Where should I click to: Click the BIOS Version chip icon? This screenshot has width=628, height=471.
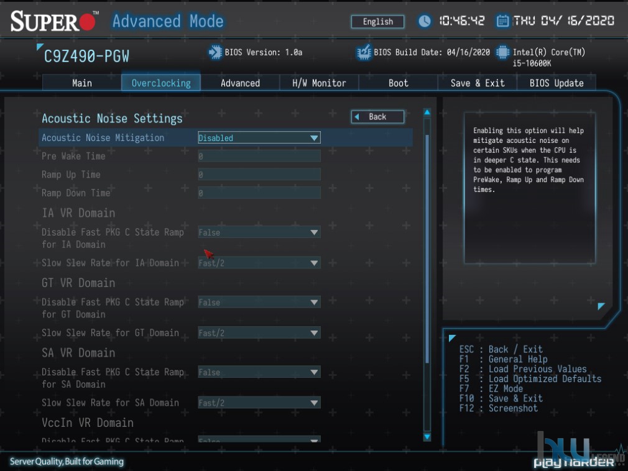[x=215, y=52]
